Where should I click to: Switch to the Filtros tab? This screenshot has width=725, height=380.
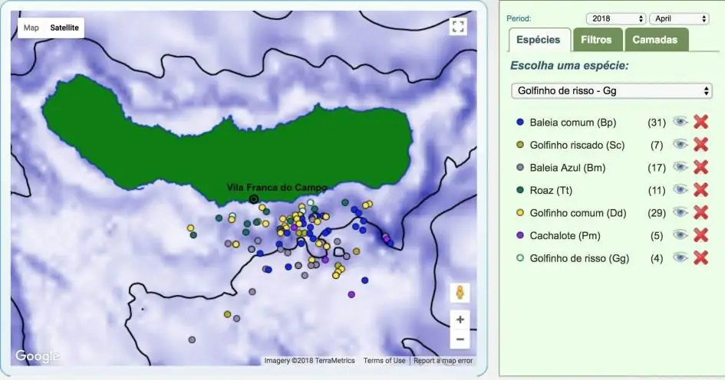597,40
